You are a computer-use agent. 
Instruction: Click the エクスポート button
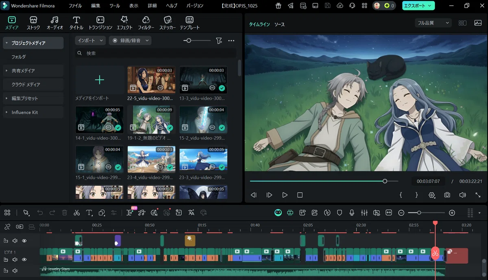[418, 6]
